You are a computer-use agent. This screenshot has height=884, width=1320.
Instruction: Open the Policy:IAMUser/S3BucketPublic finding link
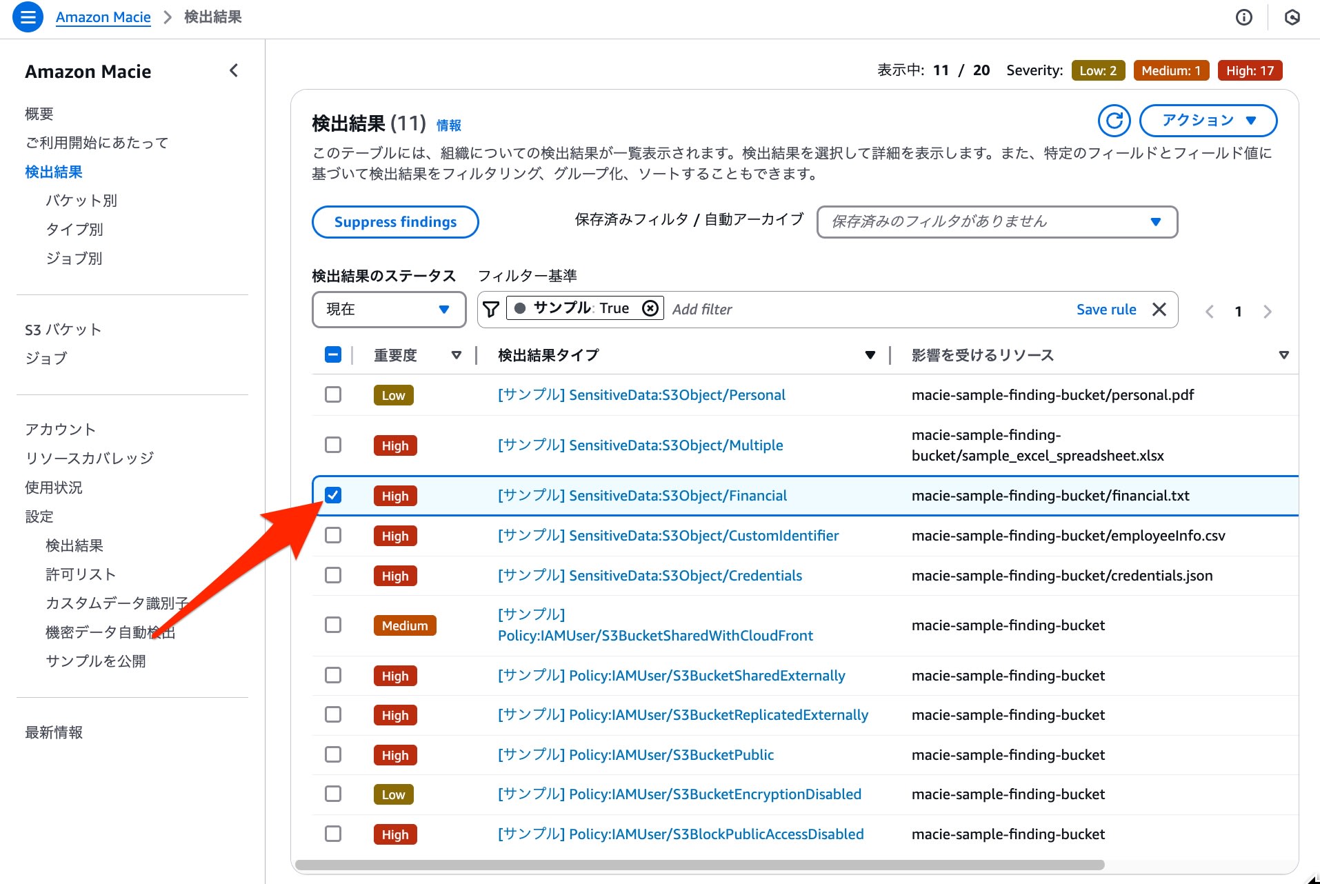(636, 754)
